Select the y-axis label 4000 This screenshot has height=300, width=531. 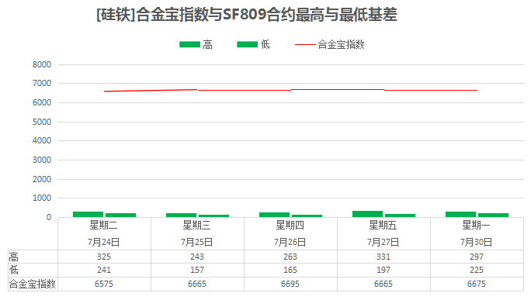(42, 140)
